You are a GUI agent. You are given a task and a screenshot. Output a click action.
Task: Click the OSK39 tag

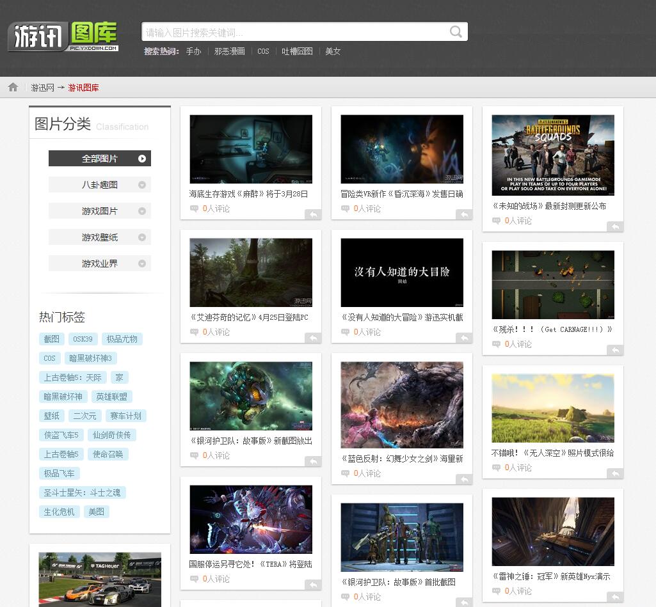83,339
